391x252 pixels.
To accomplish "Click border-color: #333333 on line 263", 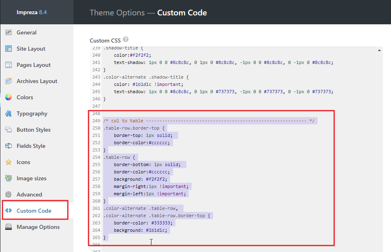I will click(143, 223).
